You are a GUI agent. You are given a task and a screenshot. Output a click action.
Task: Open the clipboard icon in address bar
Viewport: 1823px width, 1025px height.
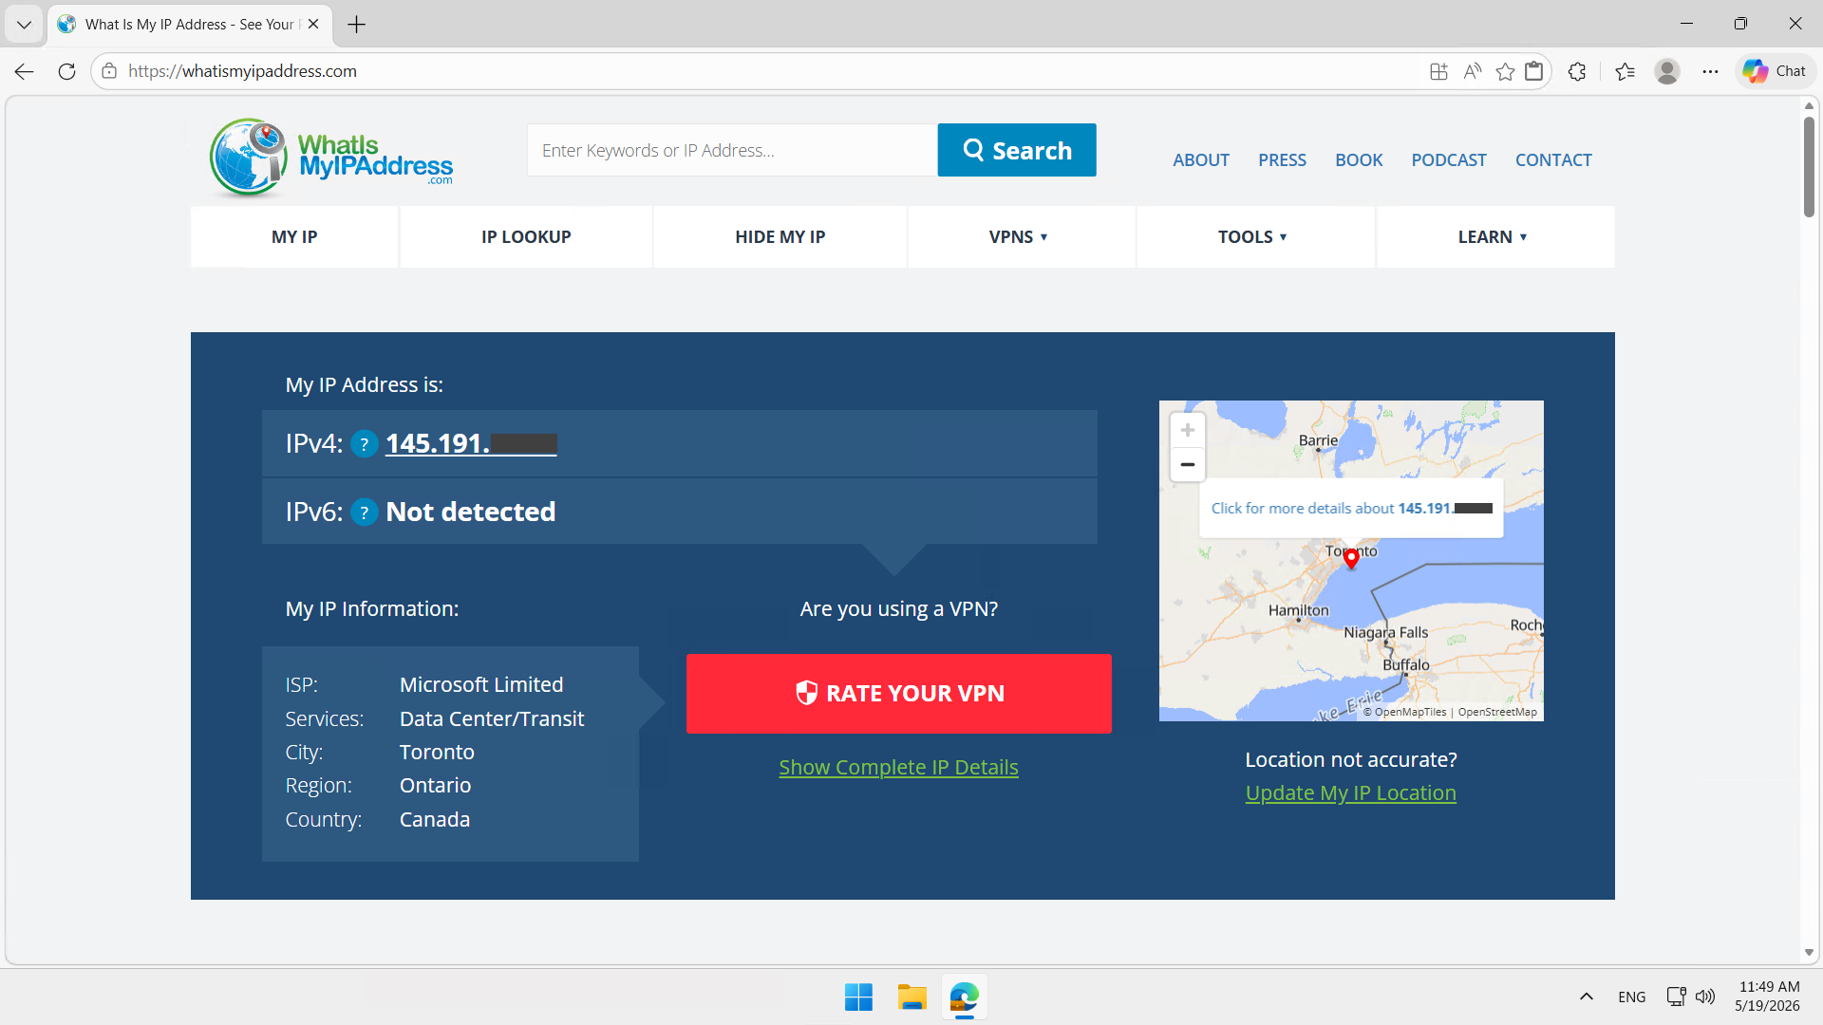point(1534,71)
